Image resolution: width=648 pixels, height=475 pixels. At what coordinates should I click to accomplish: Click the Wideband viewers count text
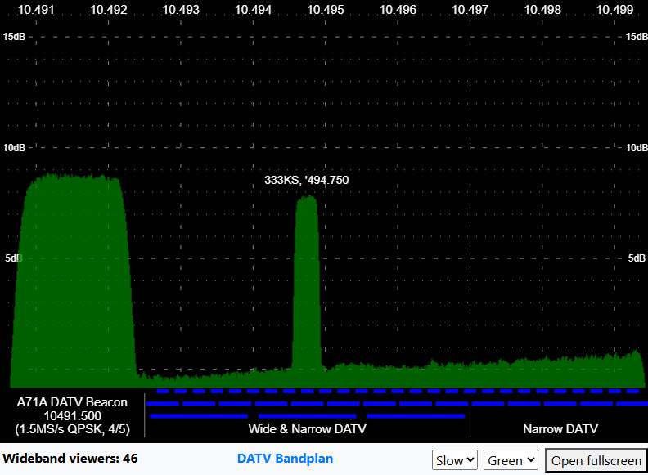(70, 459)
